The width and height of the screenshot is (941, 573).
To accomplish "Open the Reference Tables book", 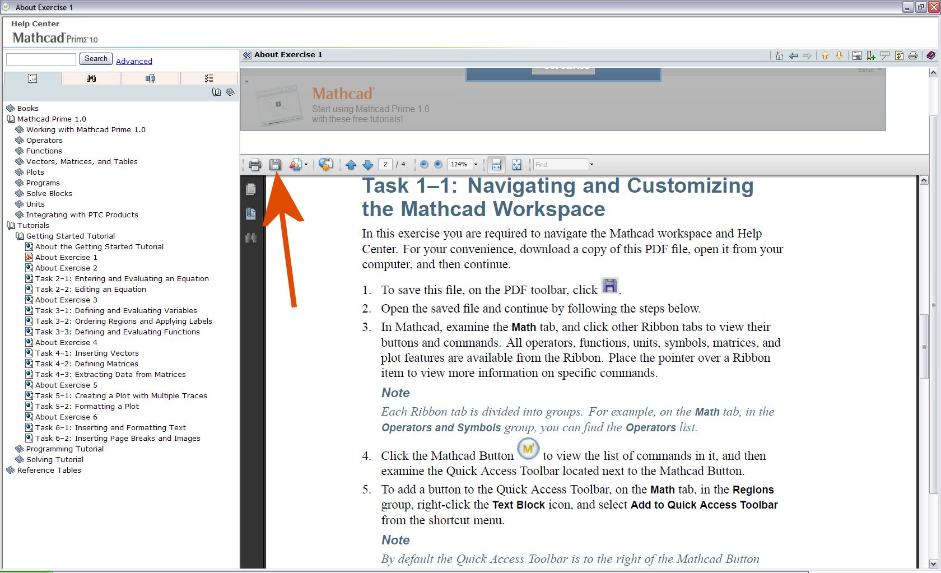I will click(x=49, y=470).
